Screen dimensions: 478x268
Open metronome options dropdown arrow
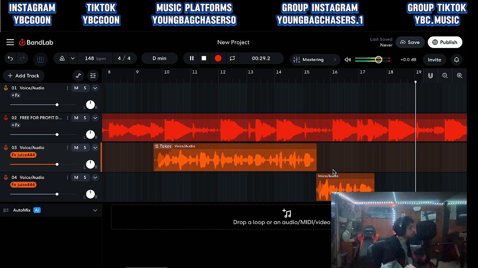[x=73, y=58]
